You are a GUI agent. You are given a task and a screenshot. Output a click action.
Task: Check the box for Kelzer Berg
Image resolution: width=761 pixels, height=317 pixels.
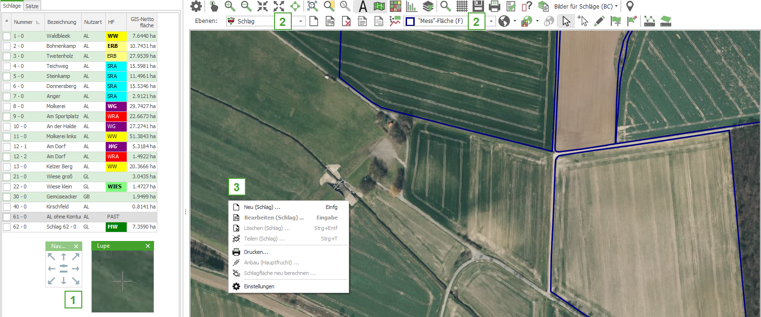(7, 167)
